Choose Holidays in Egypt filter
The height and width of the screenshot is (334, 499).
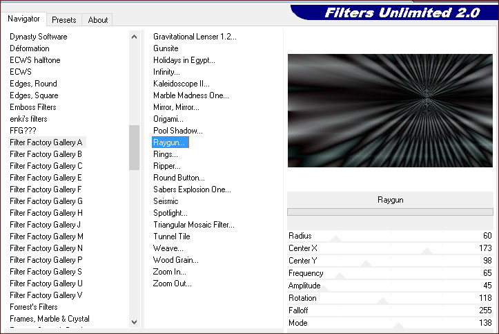point(184,60)
